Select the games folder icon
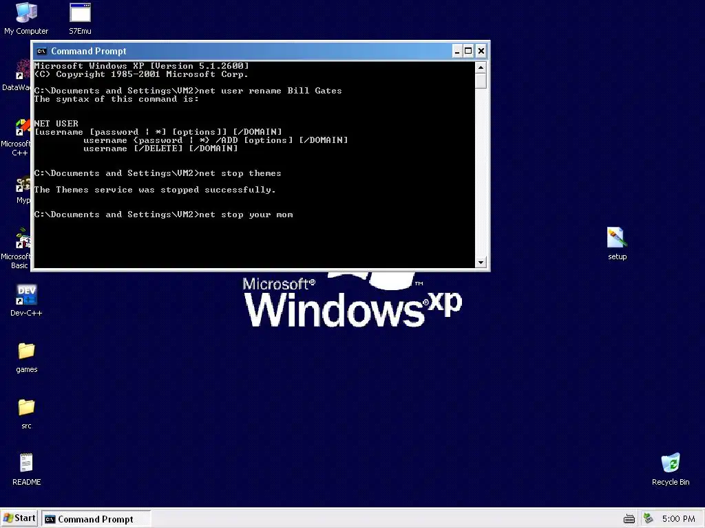 27,357
